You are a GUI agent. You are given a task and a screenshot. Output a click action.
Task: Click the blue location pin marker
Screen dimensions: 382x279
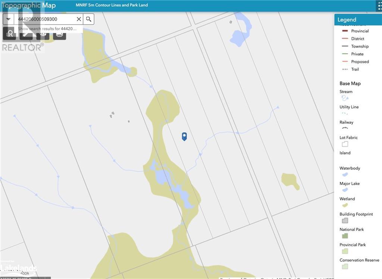click(x=184, y=136)
